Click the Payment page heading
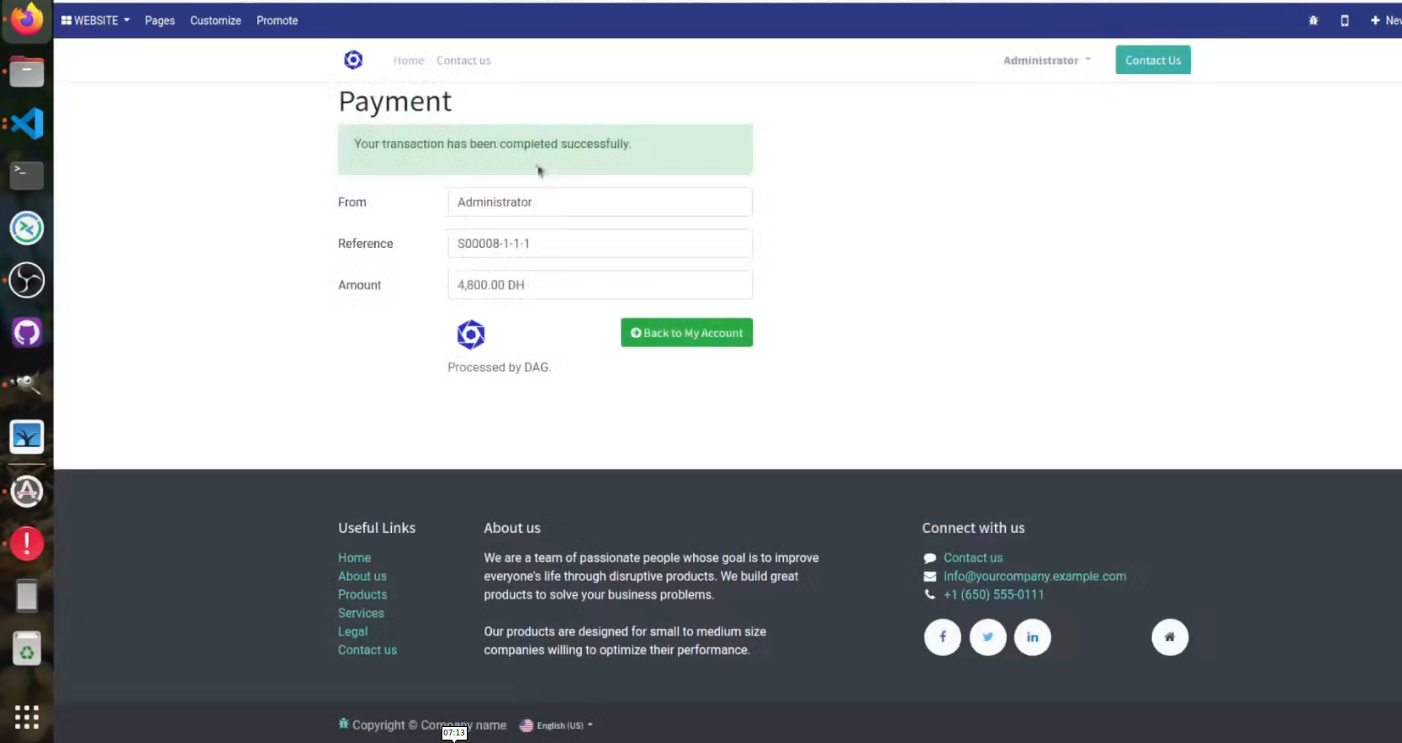 click(394, 101)
